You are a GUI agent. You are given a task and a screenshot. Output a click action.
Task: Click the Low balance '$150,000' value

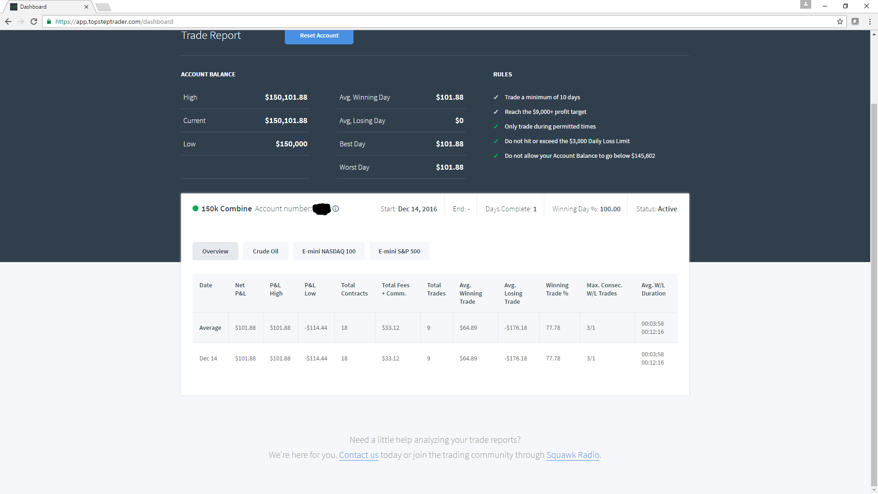[292, 144]
